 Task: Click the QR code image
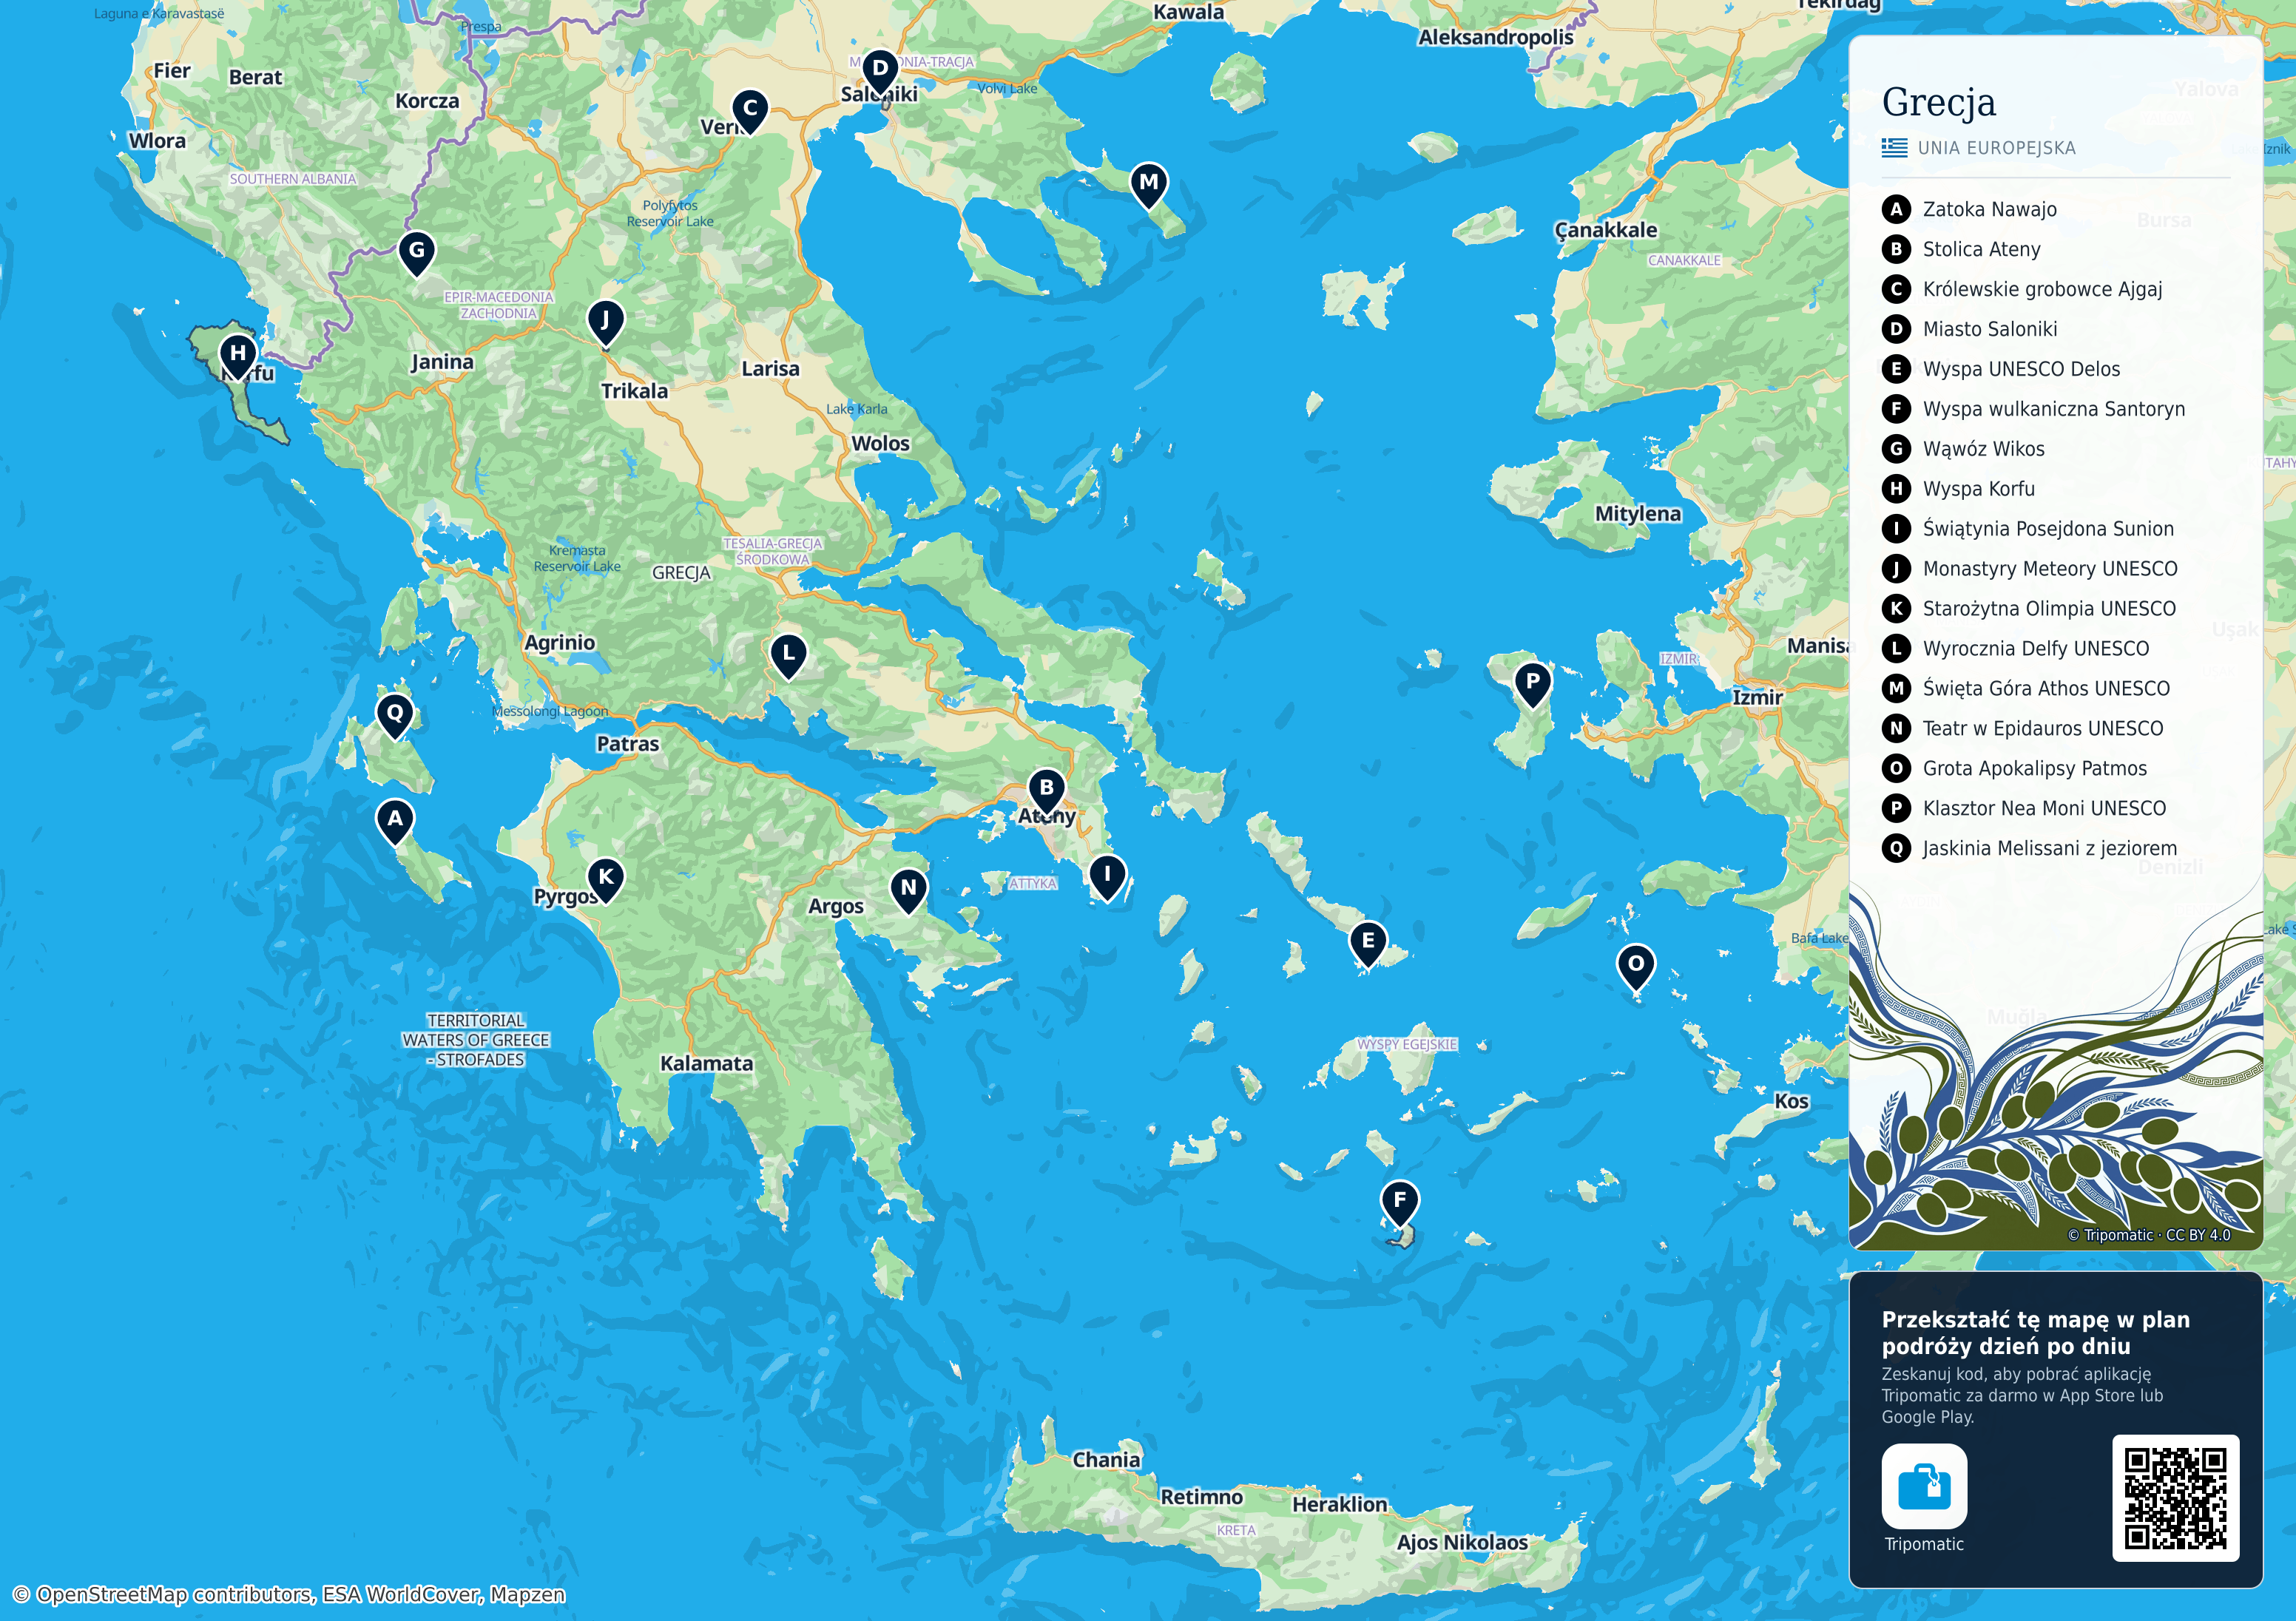2175,1498
